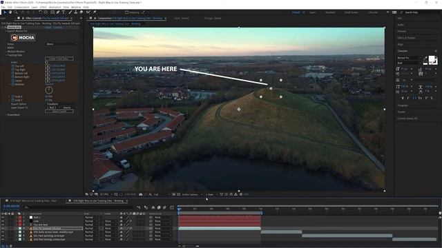Toggle the Snapping checkbox
The width and height of the screenshot is (442, 248).
pyautogui.click(x=127, y=12)
